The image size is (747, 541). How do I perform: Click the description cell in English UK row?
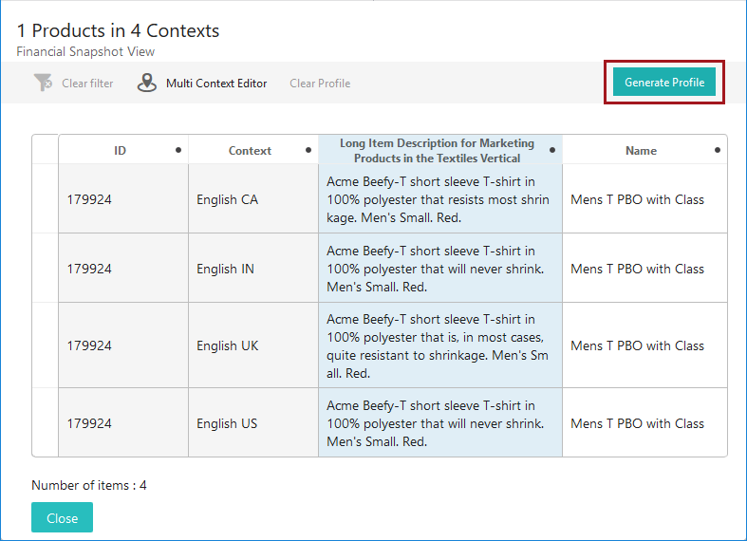point(439,345)
